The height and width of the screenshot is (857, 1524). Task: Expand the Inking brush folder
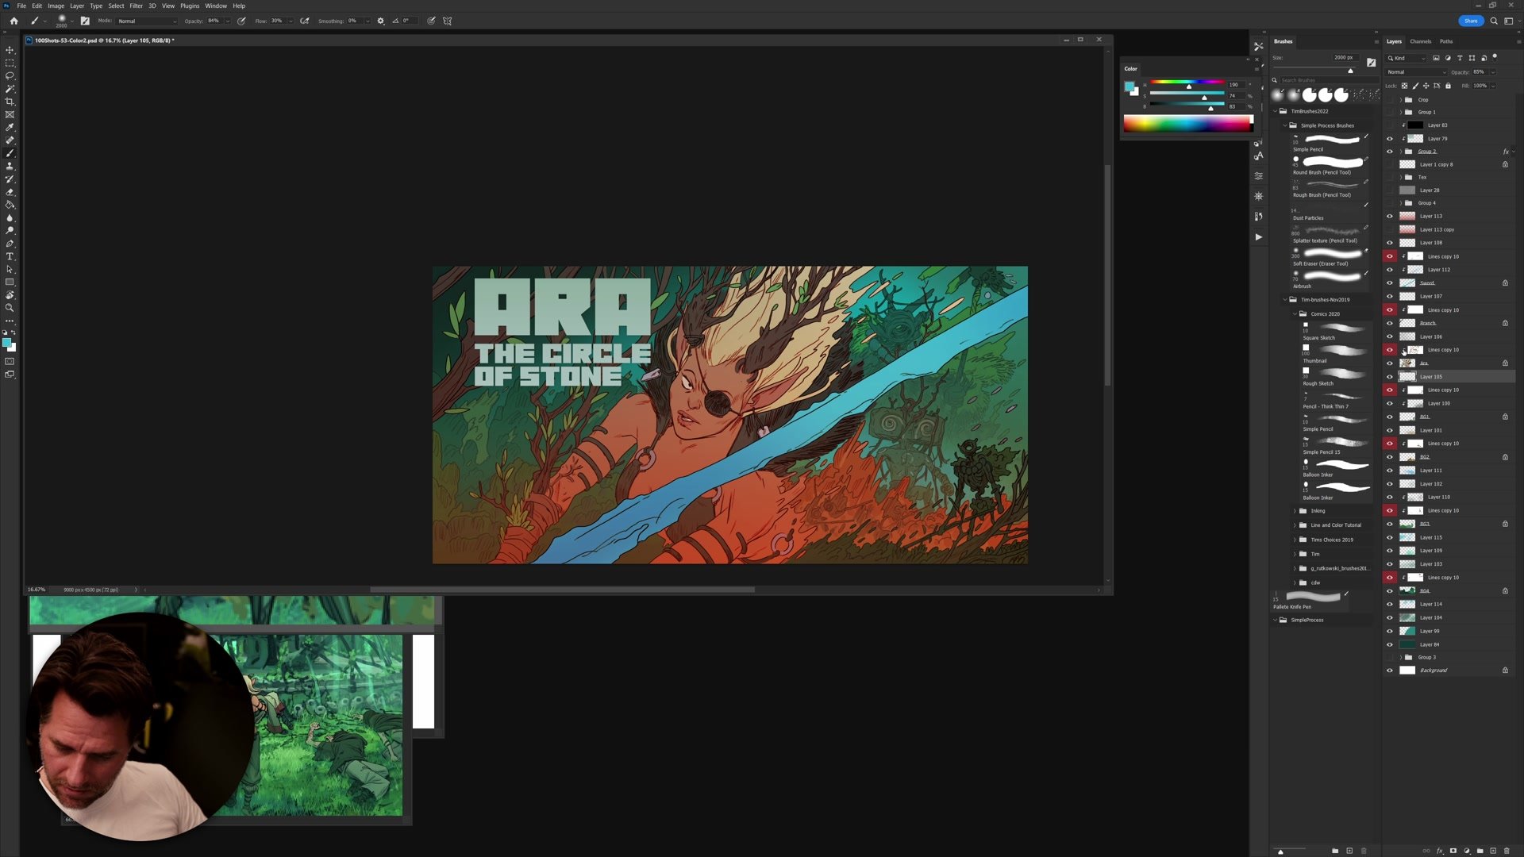click(x=1295, y=511)
